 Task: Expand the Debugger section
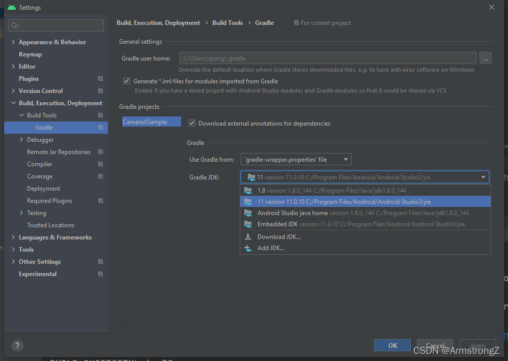(22, 139)
